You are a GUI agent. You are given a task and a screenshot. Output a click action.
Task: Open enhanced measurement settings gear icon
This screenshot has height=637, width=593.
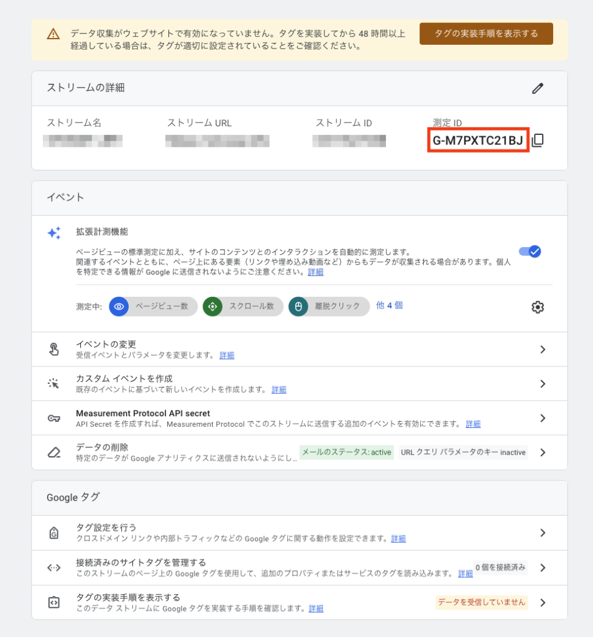538,307
